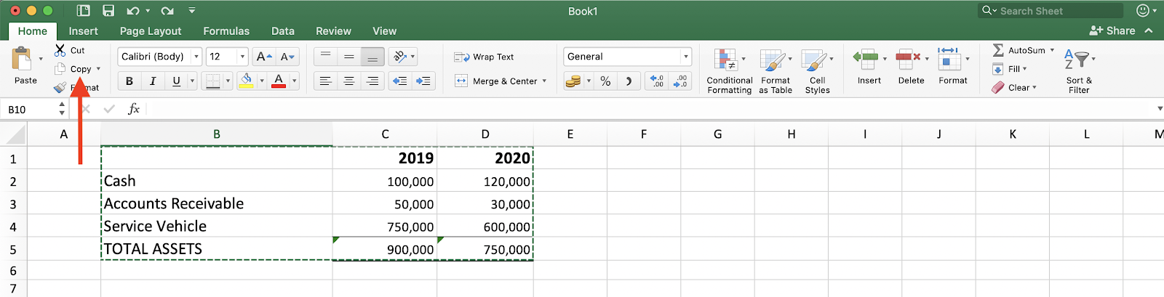1164x297 pixels.
Task: Open the borders dropdown arrow
Action: [228, 81]
